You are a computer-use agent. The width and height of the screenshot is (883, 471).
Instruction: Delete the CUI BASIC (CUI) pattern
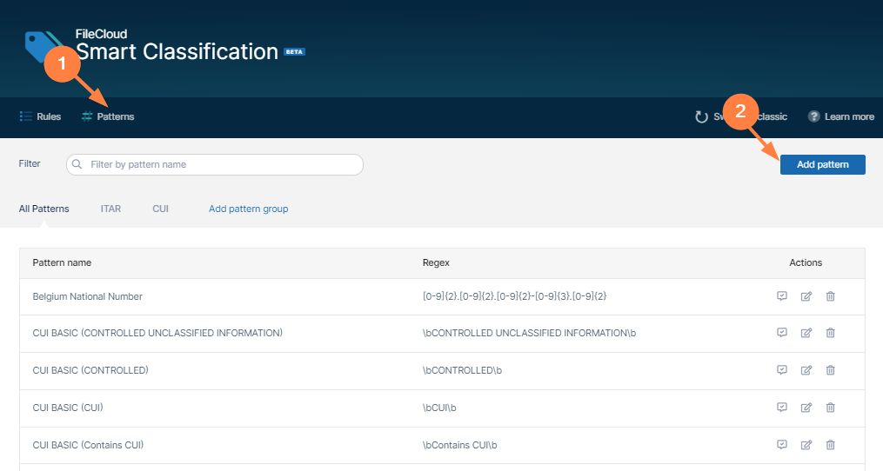coord(830,407)
